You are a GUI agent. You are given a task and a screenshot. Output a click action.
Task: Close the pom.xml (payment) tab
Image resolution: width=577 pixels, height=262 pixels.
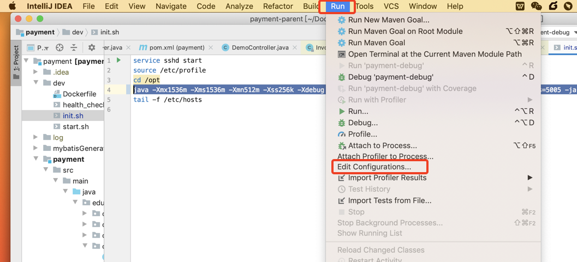pos(211,48)
